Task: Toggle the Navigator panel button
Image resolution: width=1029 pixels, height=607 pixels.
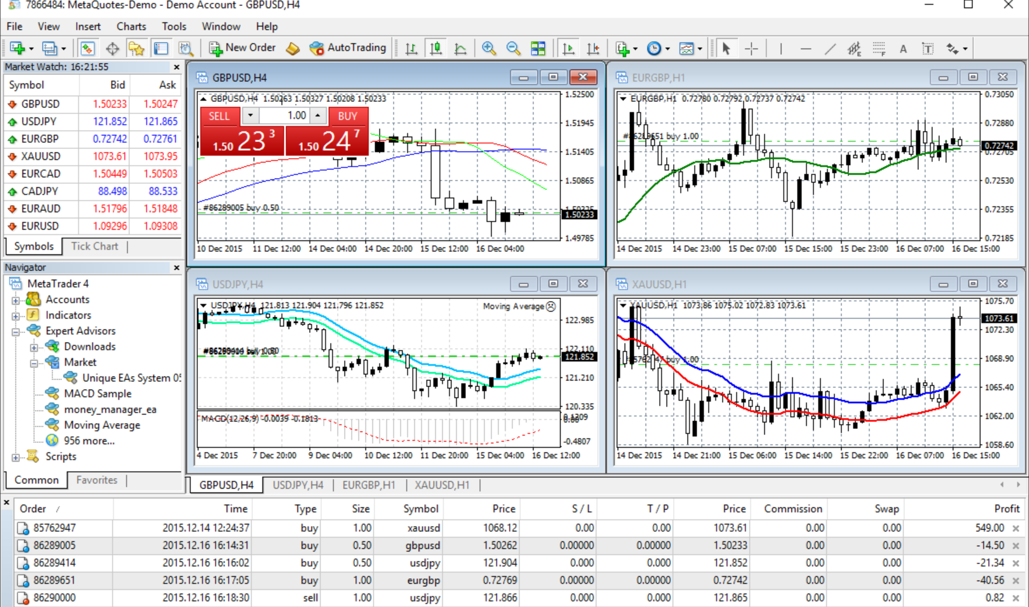Action: pos(137,48)
